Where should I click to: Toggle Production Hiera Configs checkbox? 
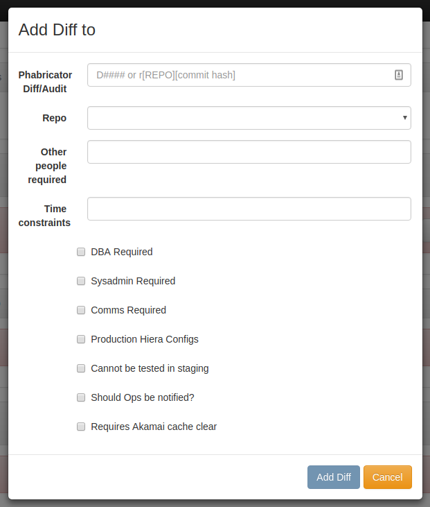[x=81, y=339]
